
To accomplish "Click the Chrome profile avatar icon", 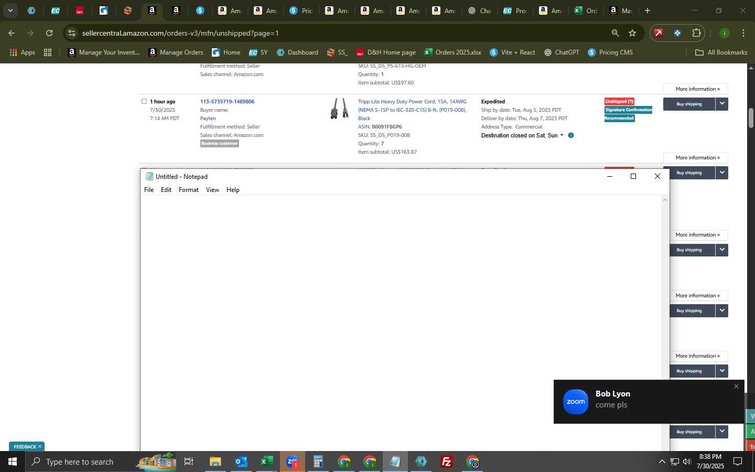I will pyautogui.click(x=725, y=33).
